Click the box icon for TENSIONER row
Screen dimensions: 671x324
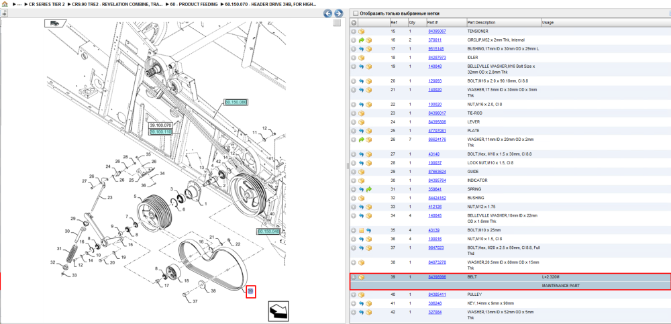point(362,32)
